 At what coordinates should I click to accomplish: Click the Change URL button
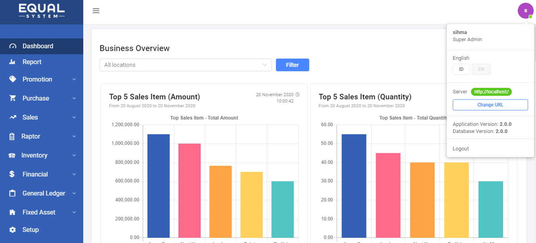[490, 105]
